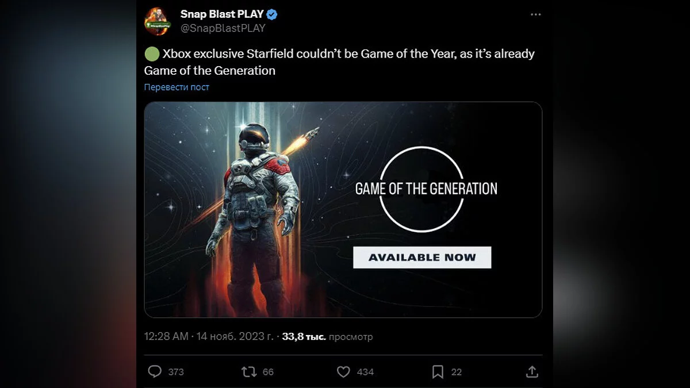Open the three-dot more options menu
This screenshot has height=388, width=690.
coord(535,15)
